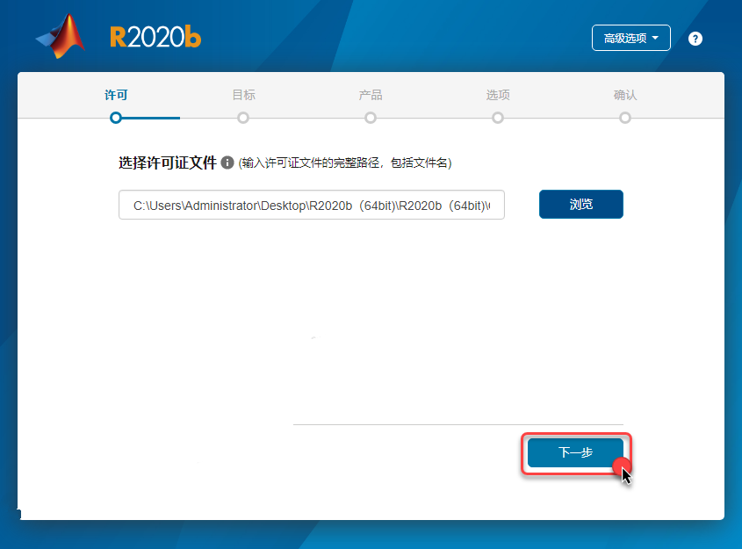Click the 确认 progress step circle
This screenshot has height=549, width=742.
(x=625, y=118)
